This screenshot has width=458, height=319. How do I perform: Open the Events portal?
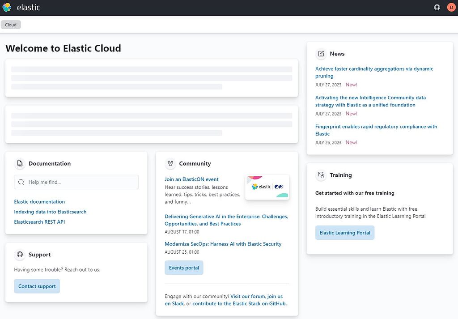[x=184, y=268]
